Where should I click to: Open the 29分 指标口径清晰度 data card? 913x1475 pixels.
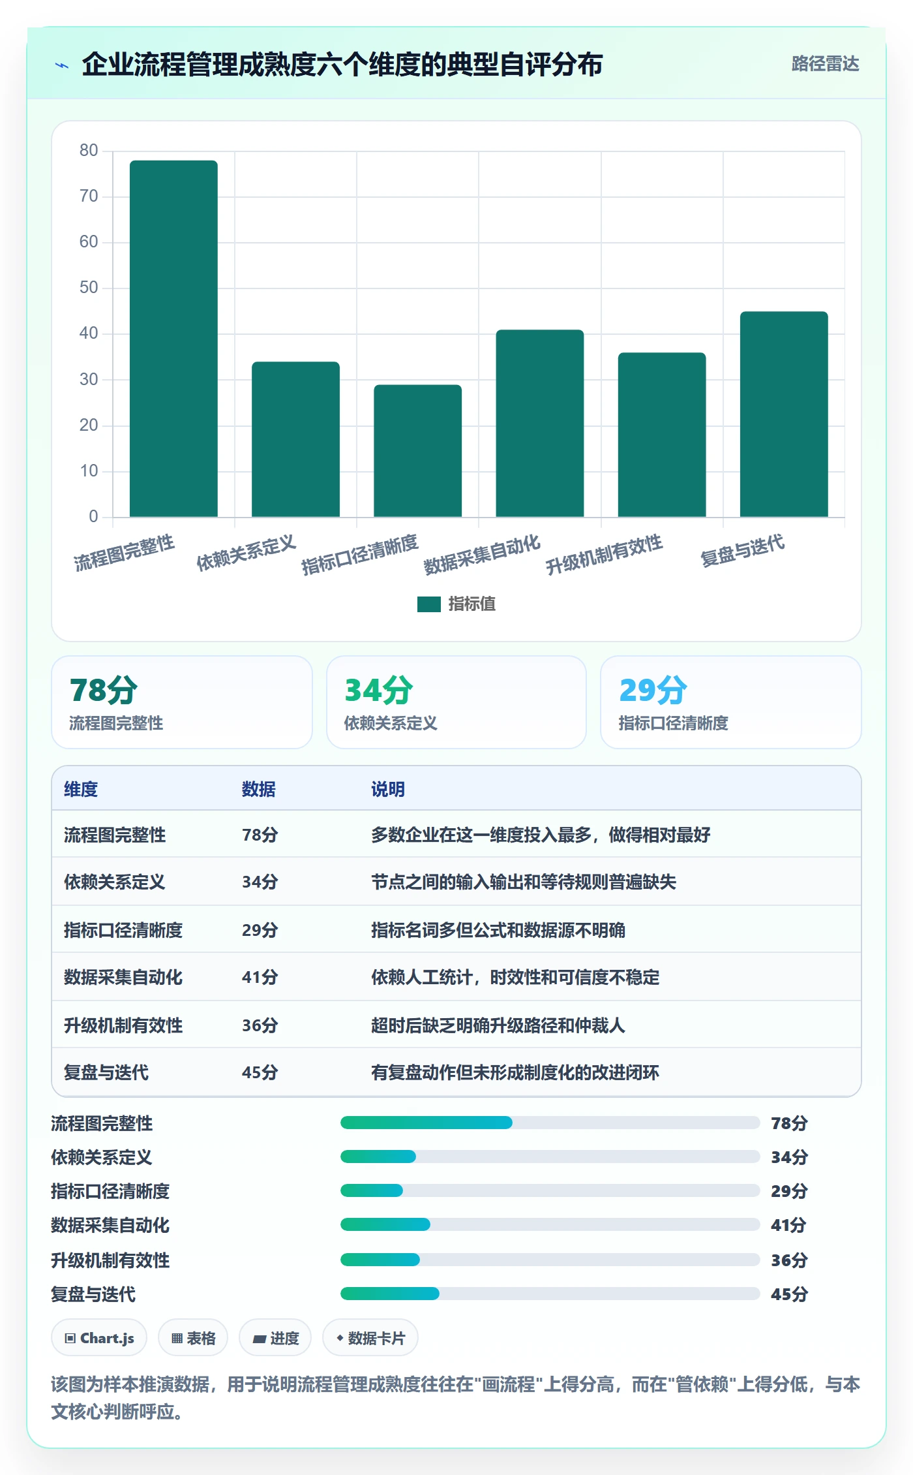[x=731, y=702]
